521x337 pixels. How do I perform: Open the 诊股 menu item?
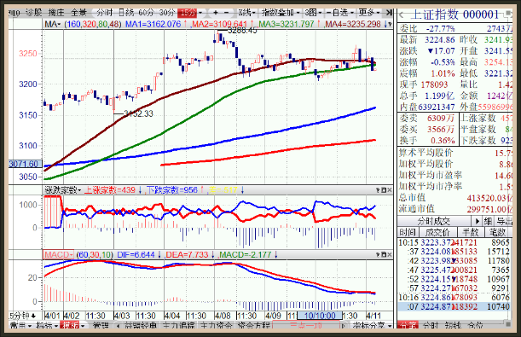click(33, 13)
